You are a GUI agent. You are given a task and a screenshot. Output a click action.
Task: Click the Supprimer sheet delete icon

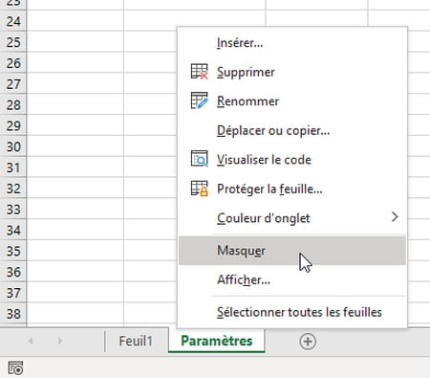point(199,72)
